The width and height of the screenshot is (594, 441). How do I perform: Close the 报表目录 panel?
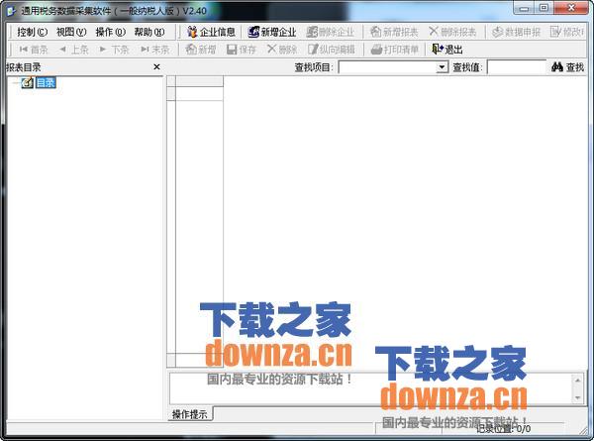tap(156, 67)
